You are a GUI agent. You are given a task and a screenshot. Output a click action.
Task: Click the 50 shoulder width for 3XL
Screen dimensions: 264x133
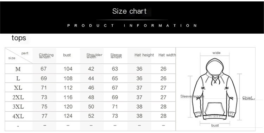tap(91, 106)
